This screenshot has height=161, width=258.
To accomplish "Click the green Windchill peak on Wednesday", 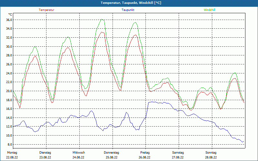I will point(102,19).
